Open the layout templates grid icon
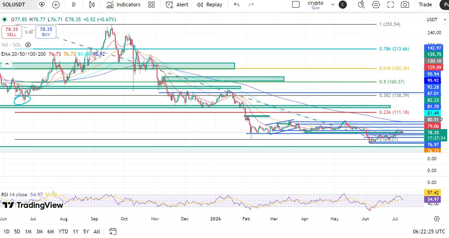This screenshot has height=238, width=449. click(x=152, y=5)
